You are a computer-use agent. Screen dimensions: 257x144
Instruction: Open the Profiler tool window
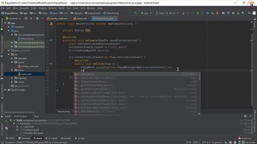pos(66,138)
